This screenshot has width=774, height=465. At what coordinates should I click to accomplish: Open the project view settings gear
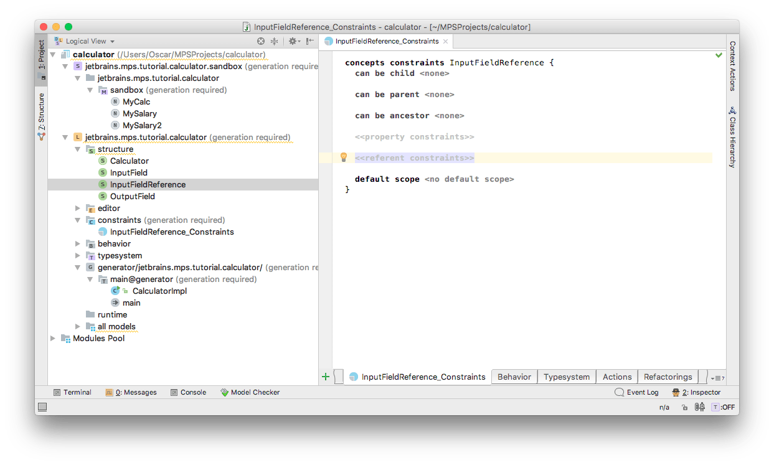[292, 41]
